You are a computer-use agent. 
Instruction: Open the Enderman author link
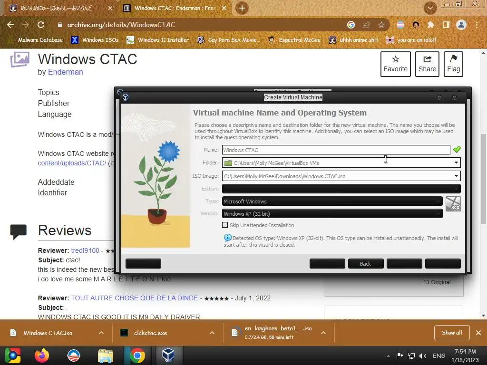click(x=66, y=72)
